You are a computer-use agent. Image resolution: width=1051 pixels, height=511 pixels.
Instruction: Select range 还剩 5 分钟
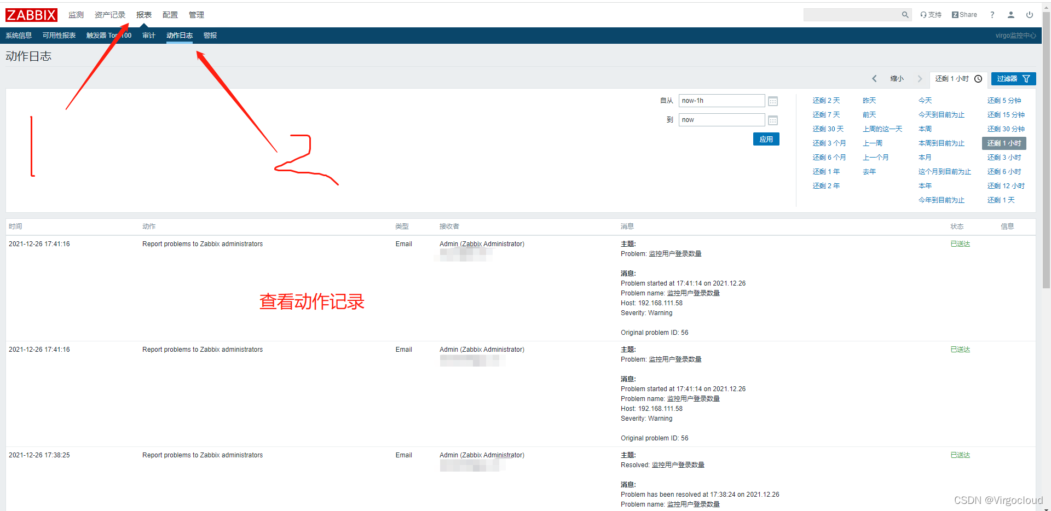click(1004, 101)
